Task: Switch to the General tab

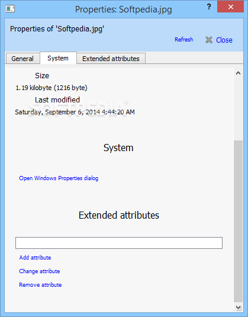Action: coord(22,59)
